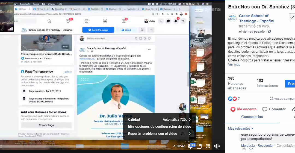Screen dimensions: 295x153
Task: Switch to the Post Attendee browser tab
Action: pyautogui.click(x=95, y=9)
